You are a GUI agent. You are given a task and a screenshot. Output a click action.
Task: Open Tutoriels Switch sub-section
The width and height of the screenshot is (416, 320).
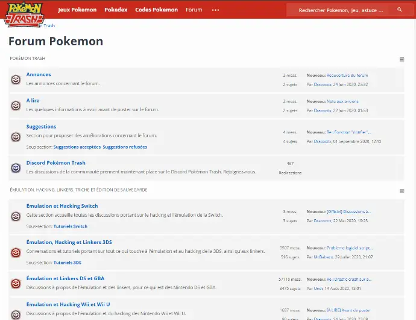click(x=71, y=226)
